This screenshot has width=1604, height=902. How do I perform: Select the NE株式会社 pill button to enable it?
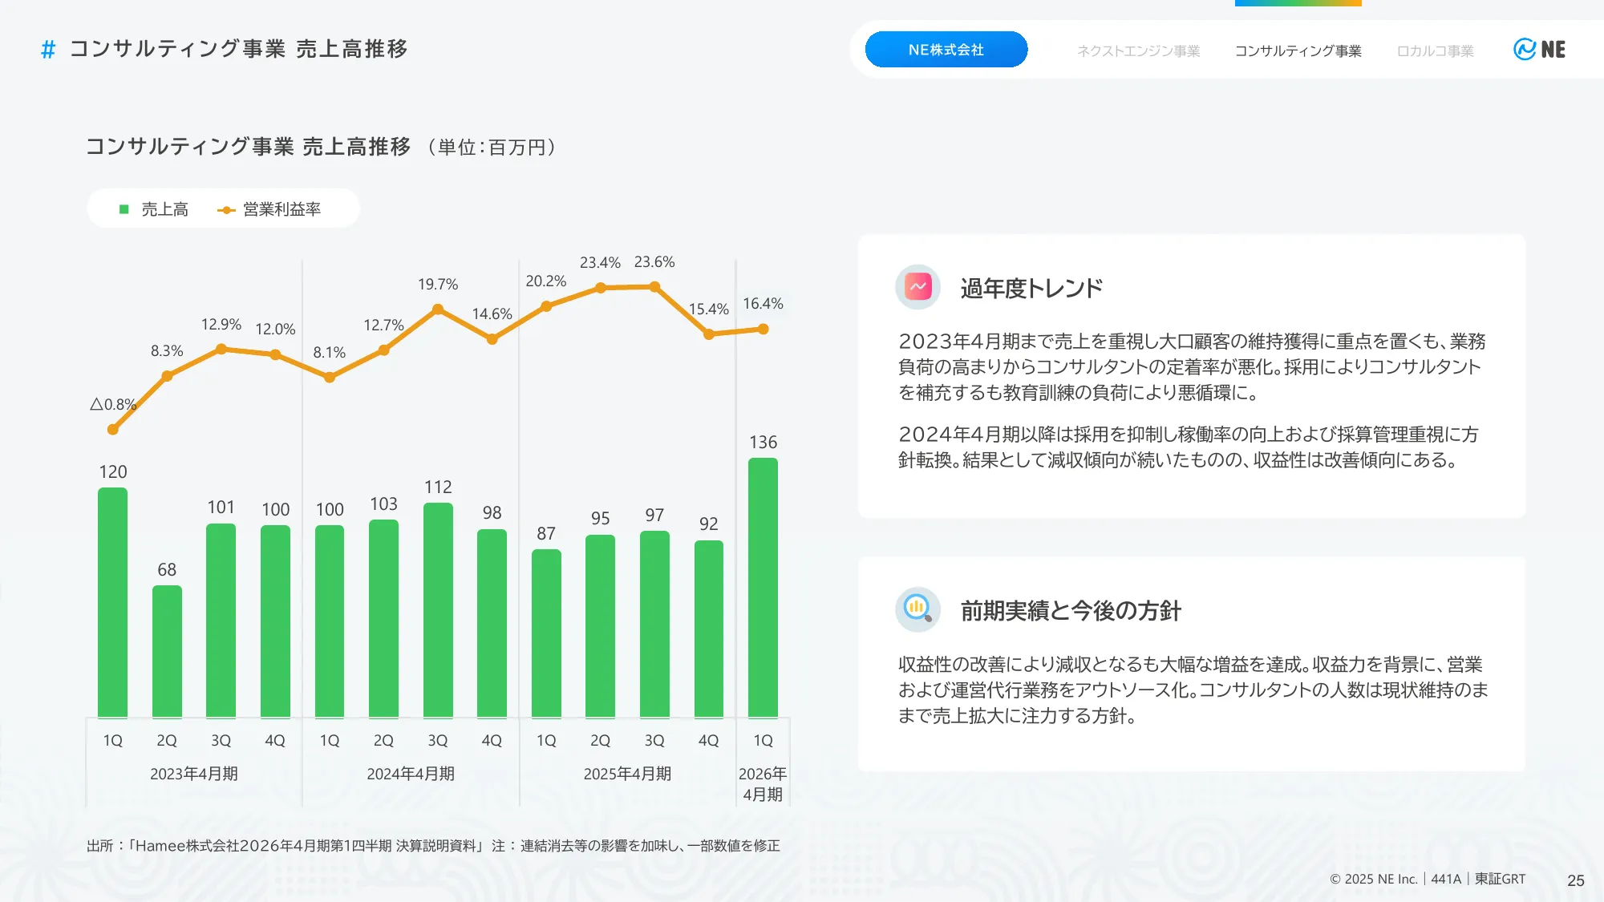coord(946,50)
